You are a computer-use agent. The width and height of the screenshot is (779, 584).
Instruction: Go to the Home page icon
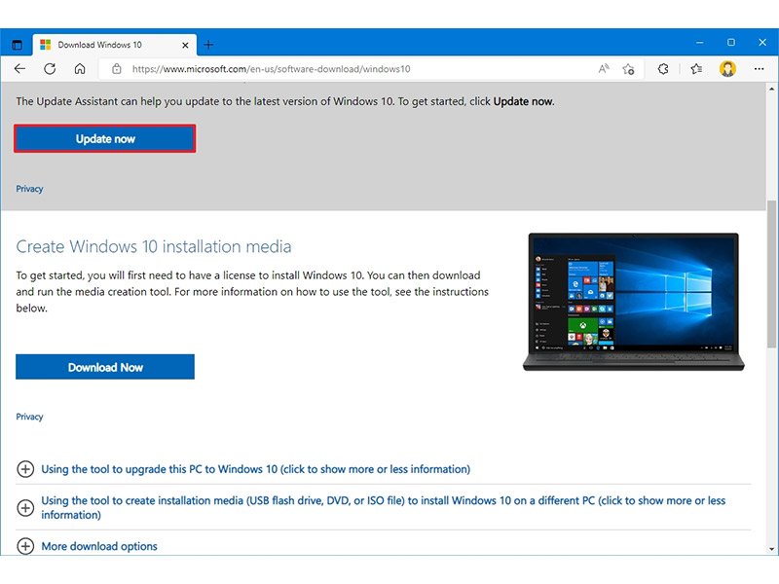point(80,69)
